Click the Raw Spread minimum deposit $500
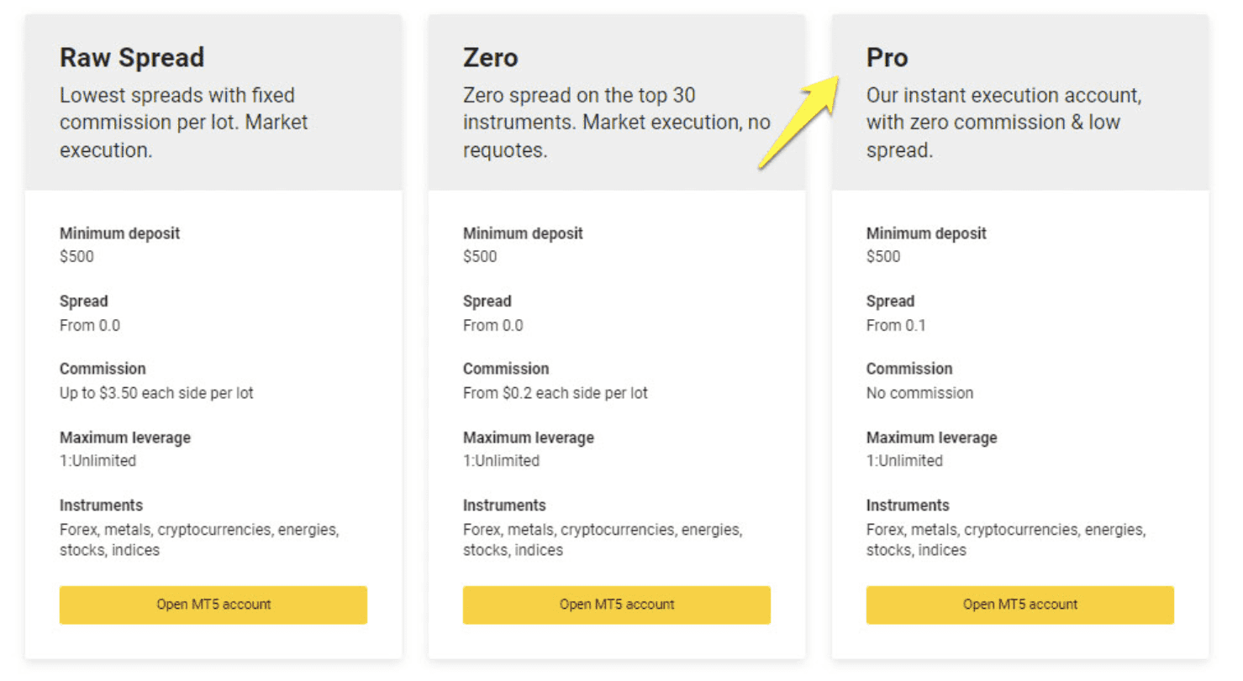 [76, 257]
